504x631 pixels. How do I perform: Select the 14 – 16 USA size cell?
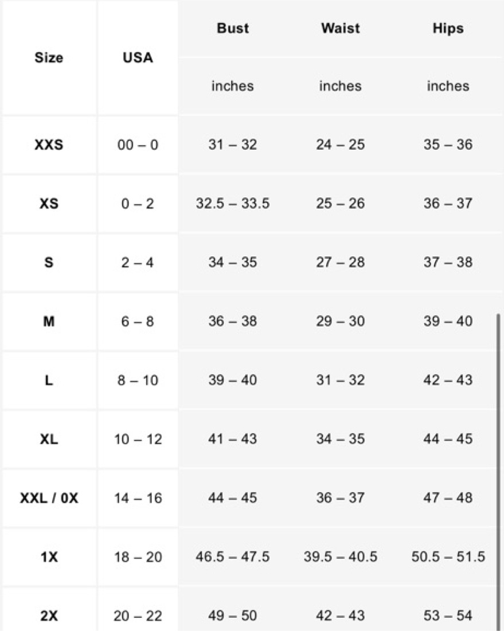point(138,498)
